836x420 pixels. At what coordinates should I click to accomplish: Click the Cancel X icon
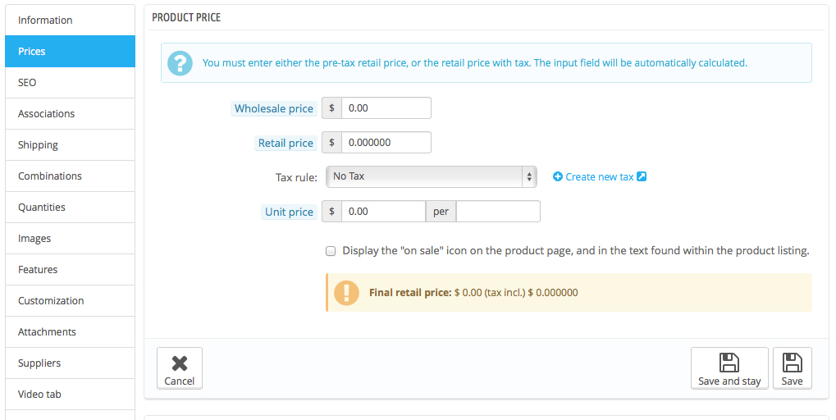[179, 362]
